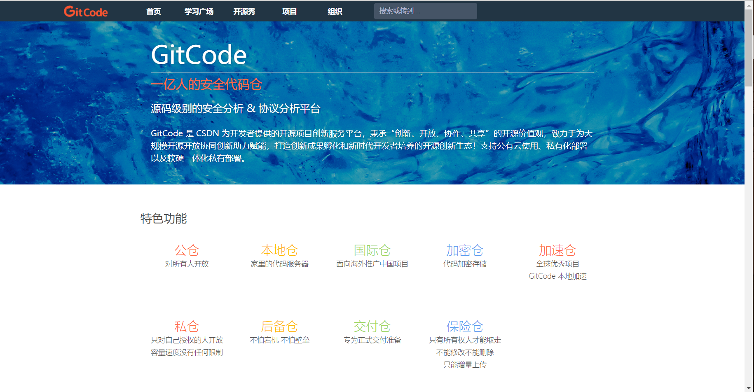This screenshot has height=392, width=754.
Task: Select the 后备仓 feature title
Action: coord(279,326)
